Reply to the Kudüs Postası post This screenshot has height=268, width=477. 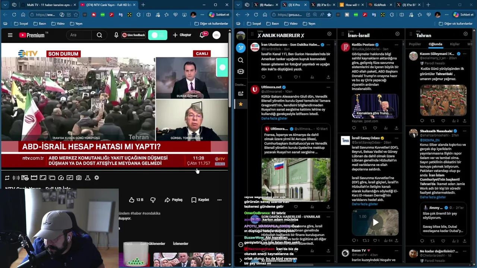pyautogui.click(x=354, y=128)
